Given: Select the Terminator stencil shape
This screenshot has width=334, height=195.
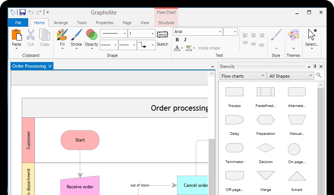Looking at the screenshot, I should pyautogui.click(x=235, y=148).
